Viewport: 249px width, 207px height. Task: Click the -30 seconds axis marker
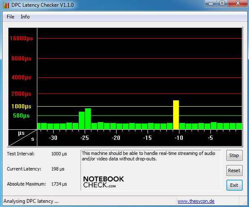point(53,138)
